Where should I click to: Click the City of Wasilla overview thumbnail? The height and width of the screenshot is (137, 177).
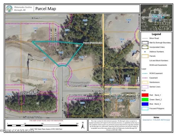coord(156,18)
